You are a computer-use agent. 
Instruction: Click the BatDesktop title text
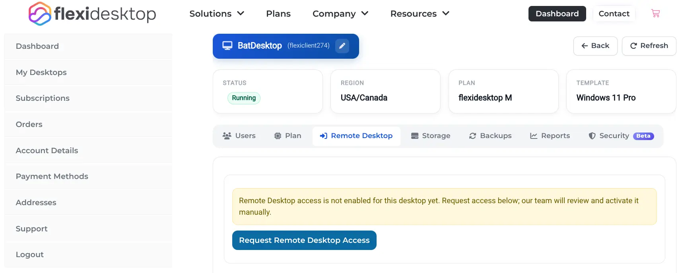(260, 46)
